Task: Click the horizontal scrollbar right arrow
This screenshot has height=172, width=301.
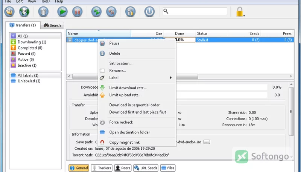Action: click(x=291, y=76)
